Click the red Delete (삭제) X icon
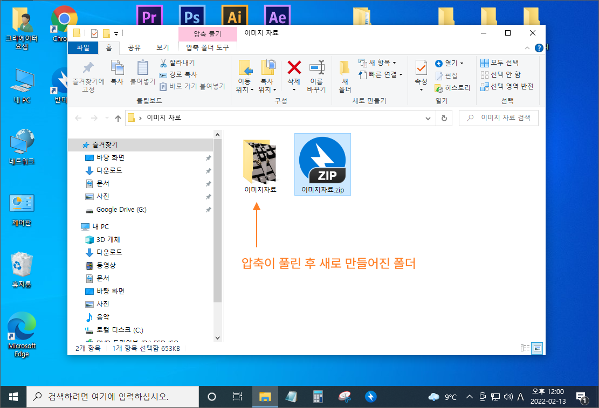 pyautogui.click(x=294, y=68)
